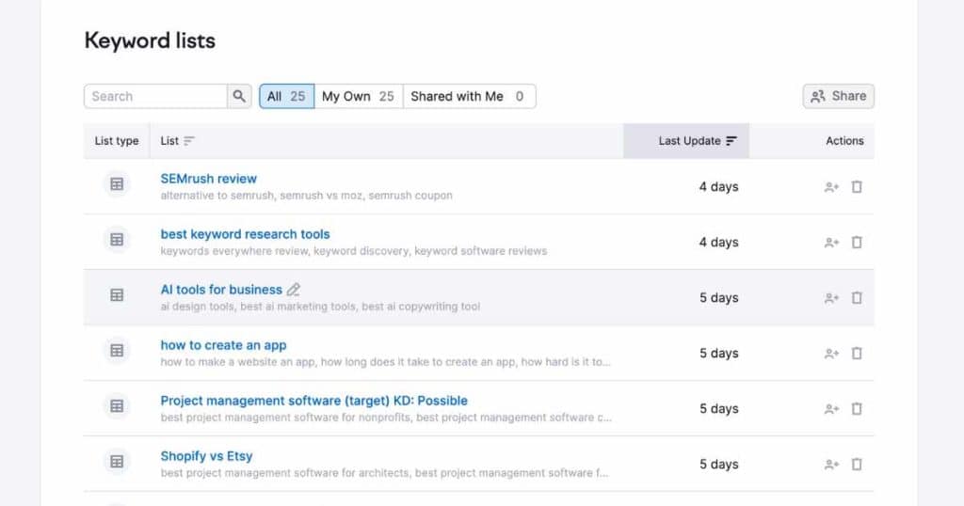This screenshot has width=964, height=506.
Task: Click the Share button
Action: 838,97
